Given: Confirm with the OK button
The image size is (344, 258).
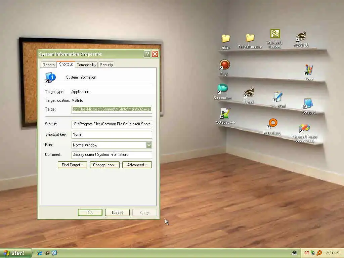Looking at the screenshot, I should click(x=90, y=213).
